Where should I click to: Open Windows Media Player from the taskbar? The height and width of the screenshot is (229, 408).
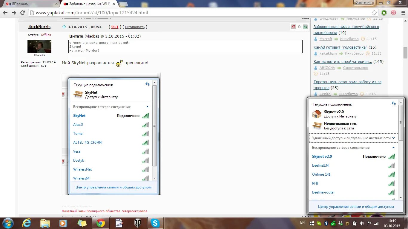pyautogui.click(x=63, y=223)
